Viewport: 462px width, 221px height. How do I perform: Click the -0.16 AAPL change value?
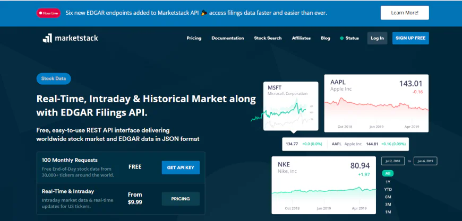click(417, 92)
